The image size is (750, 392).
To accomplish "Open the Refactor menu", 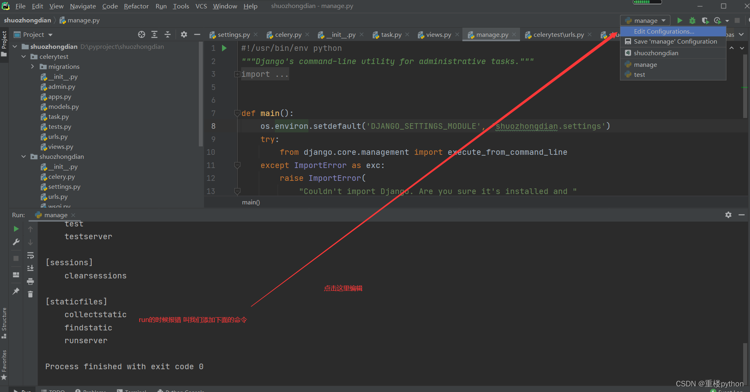I will [x=136, y=6].
